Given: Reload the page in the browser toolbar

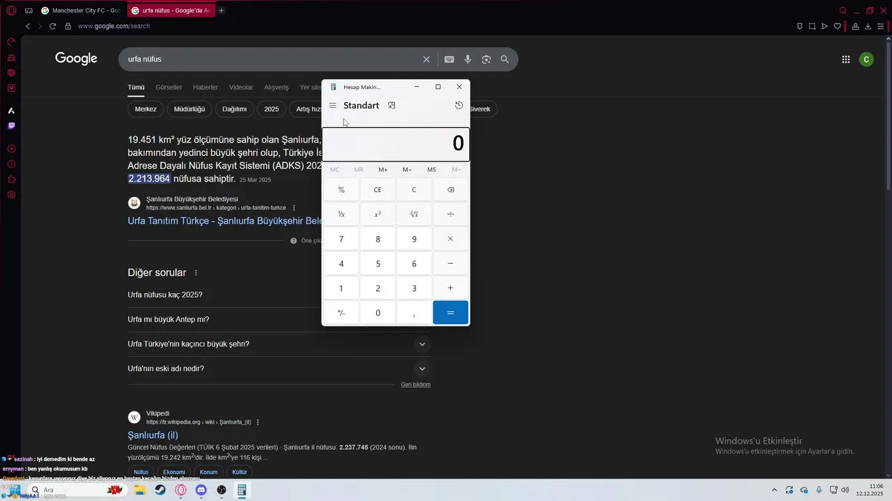Looking at the screenshot, I should [x=52, y=26].
